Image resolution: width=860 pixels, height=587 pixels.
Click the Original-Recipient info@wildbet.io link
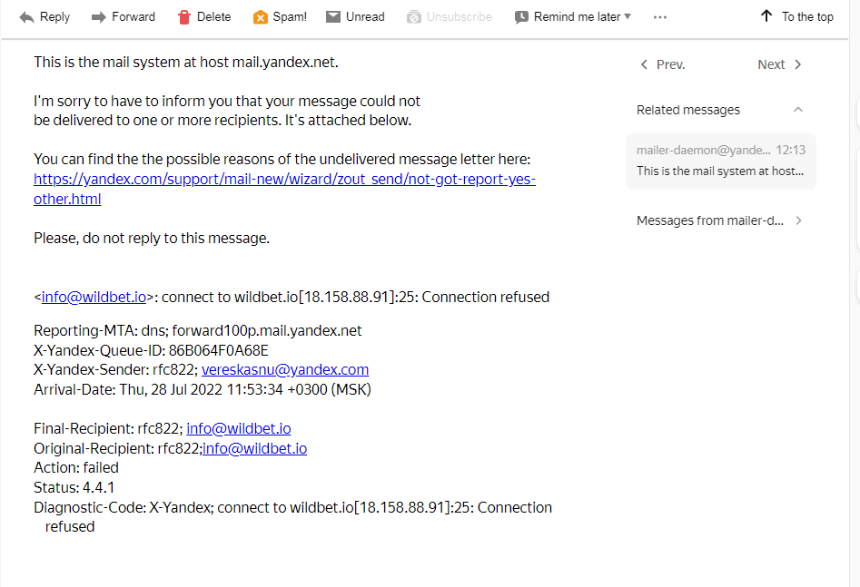(x=254, y=448)
